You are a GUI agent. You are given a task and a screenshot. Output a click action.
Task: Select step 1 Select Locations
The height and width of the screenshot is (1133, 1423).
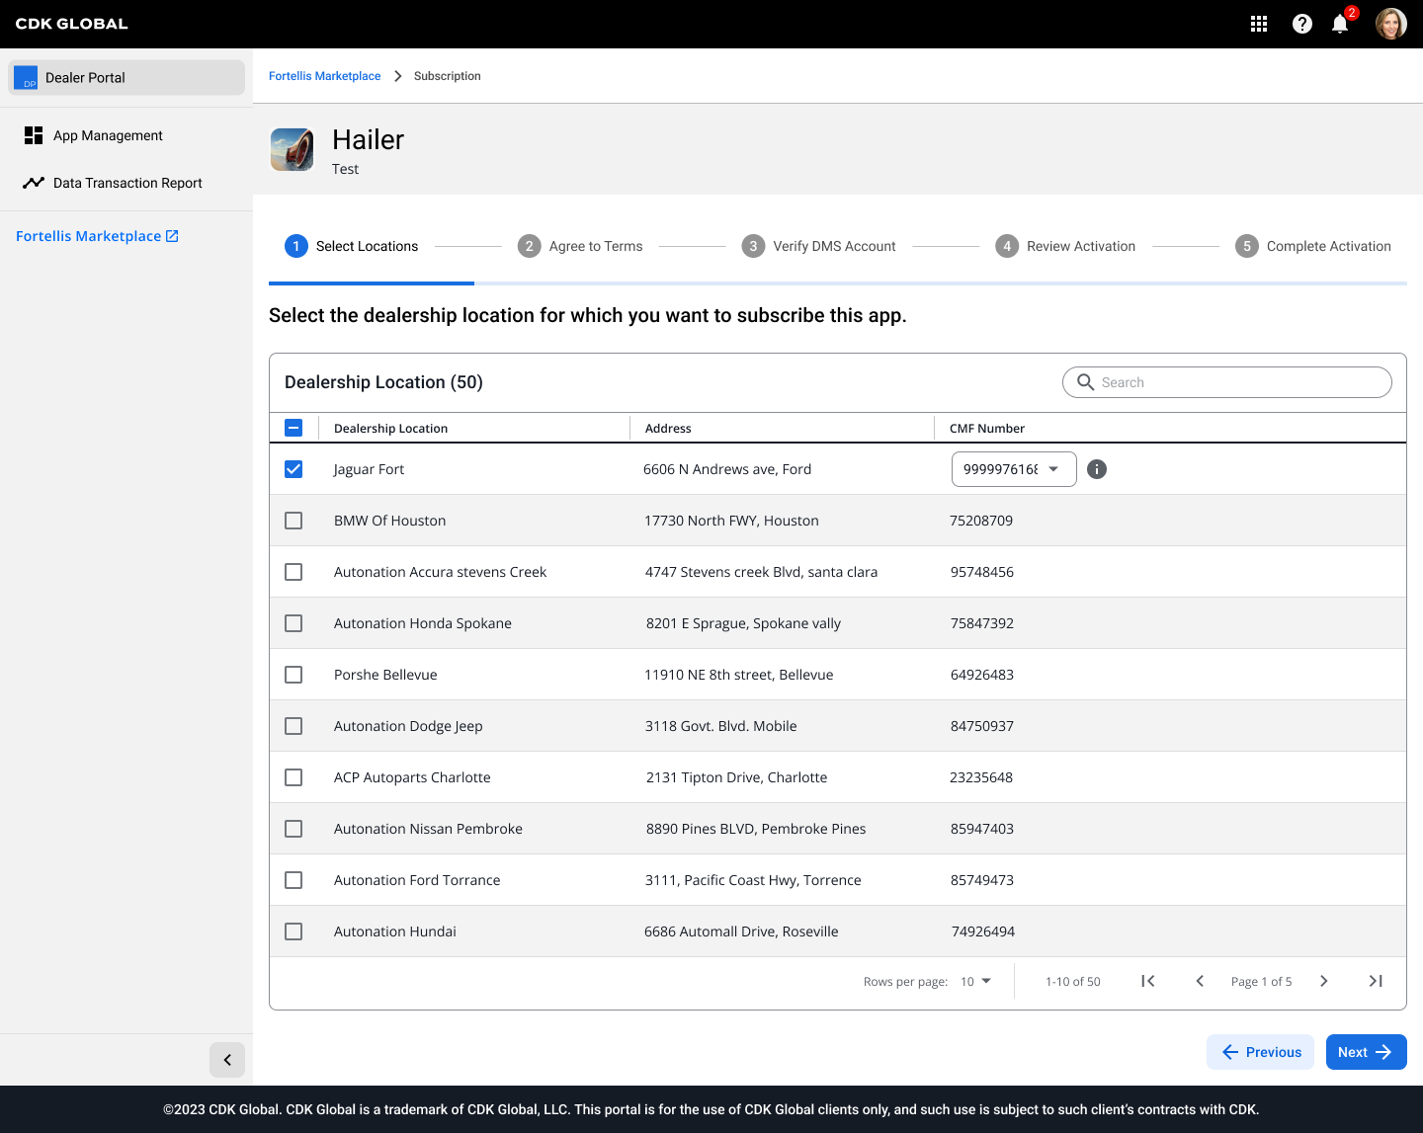click(352, 246)
